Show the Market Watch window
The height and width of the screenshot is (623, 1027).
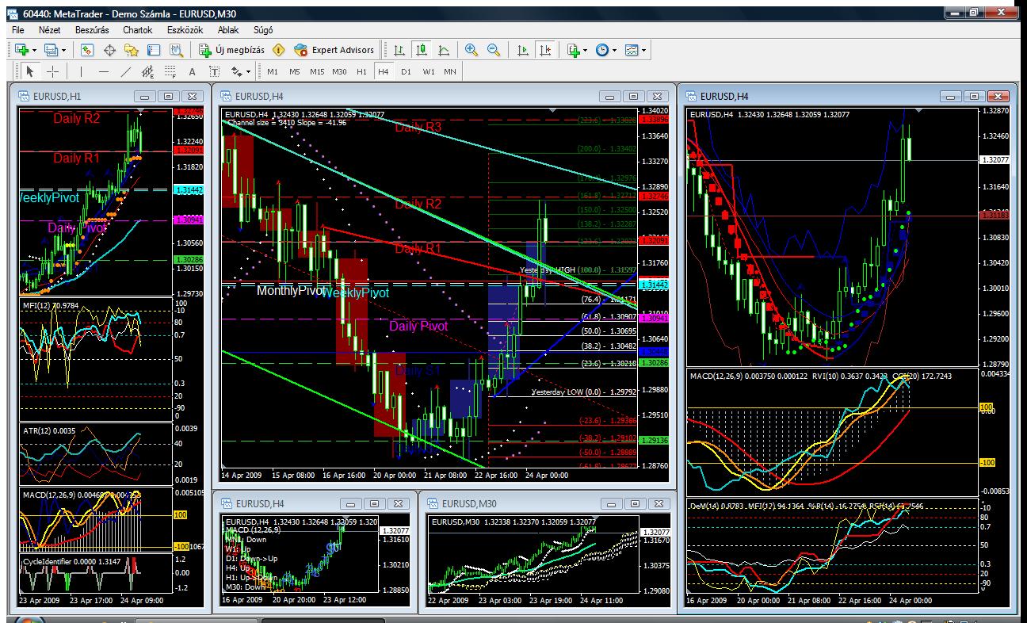click(88, 50)
